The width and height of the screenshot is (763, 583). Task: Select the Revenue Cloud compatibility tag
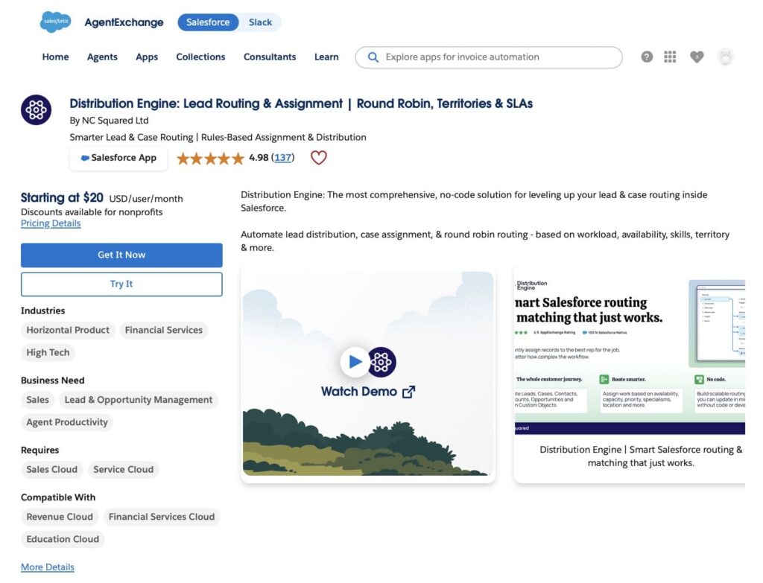coord(60,517)
